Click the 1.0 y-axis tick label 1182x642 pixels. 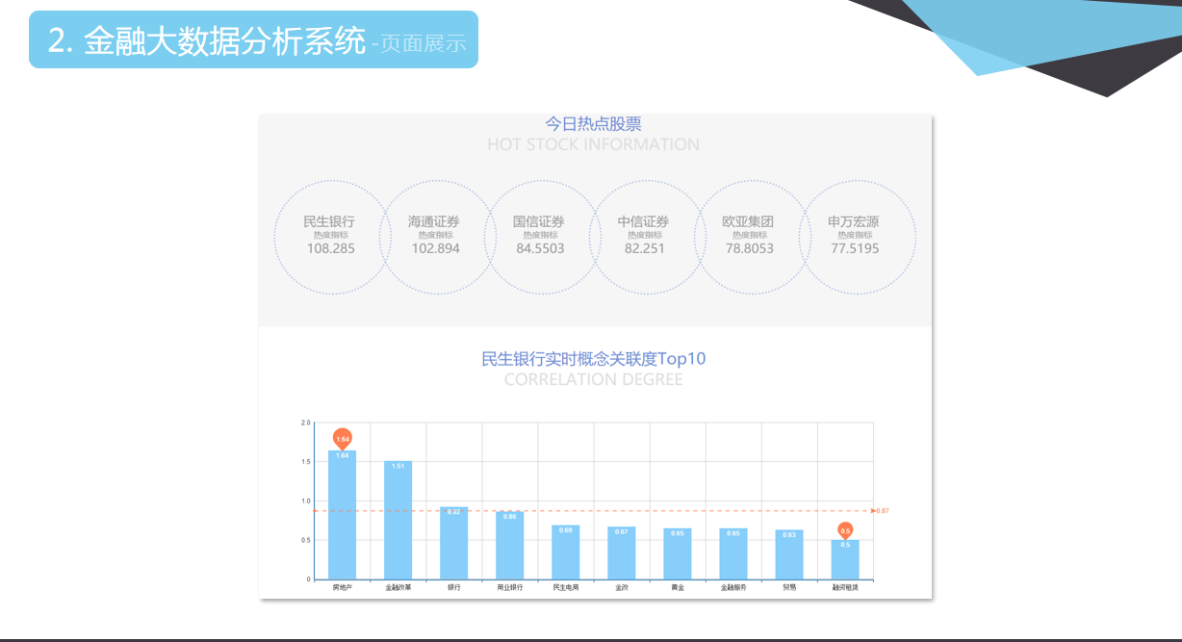(x=306, y=501)
